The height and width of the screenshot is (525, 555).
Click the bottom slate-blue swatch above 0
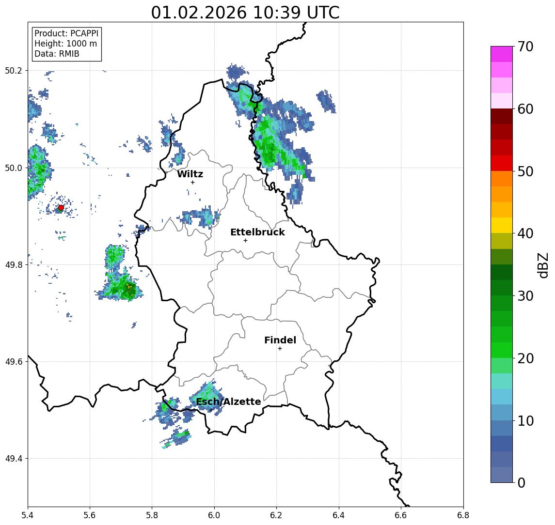(502, 475)
